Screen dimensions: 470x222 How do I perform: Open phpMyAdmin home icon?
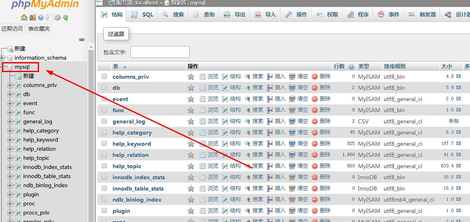point(24,18)
